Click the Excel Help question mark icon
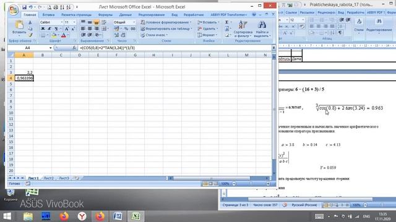This screenshot has height=222, width=396. pyautogui.click(x=254, y=15)
